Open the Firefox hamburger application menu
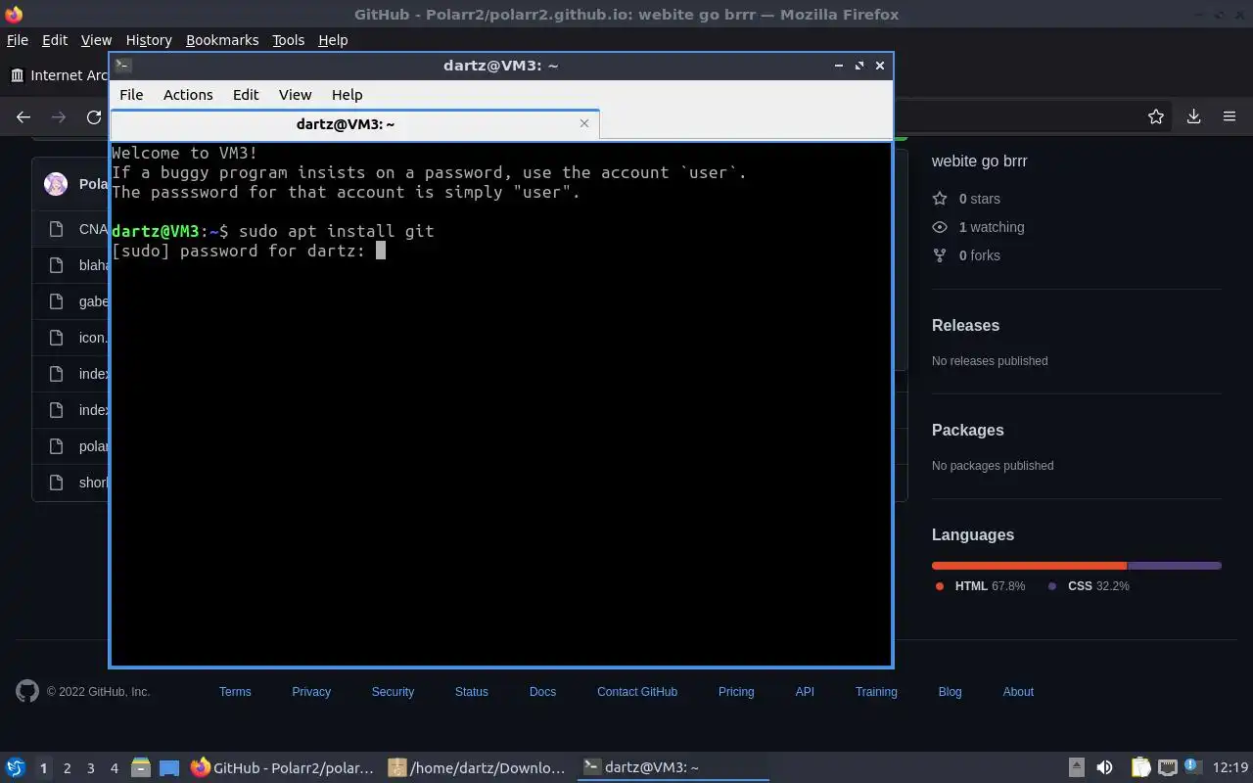 coord(1230,116)
